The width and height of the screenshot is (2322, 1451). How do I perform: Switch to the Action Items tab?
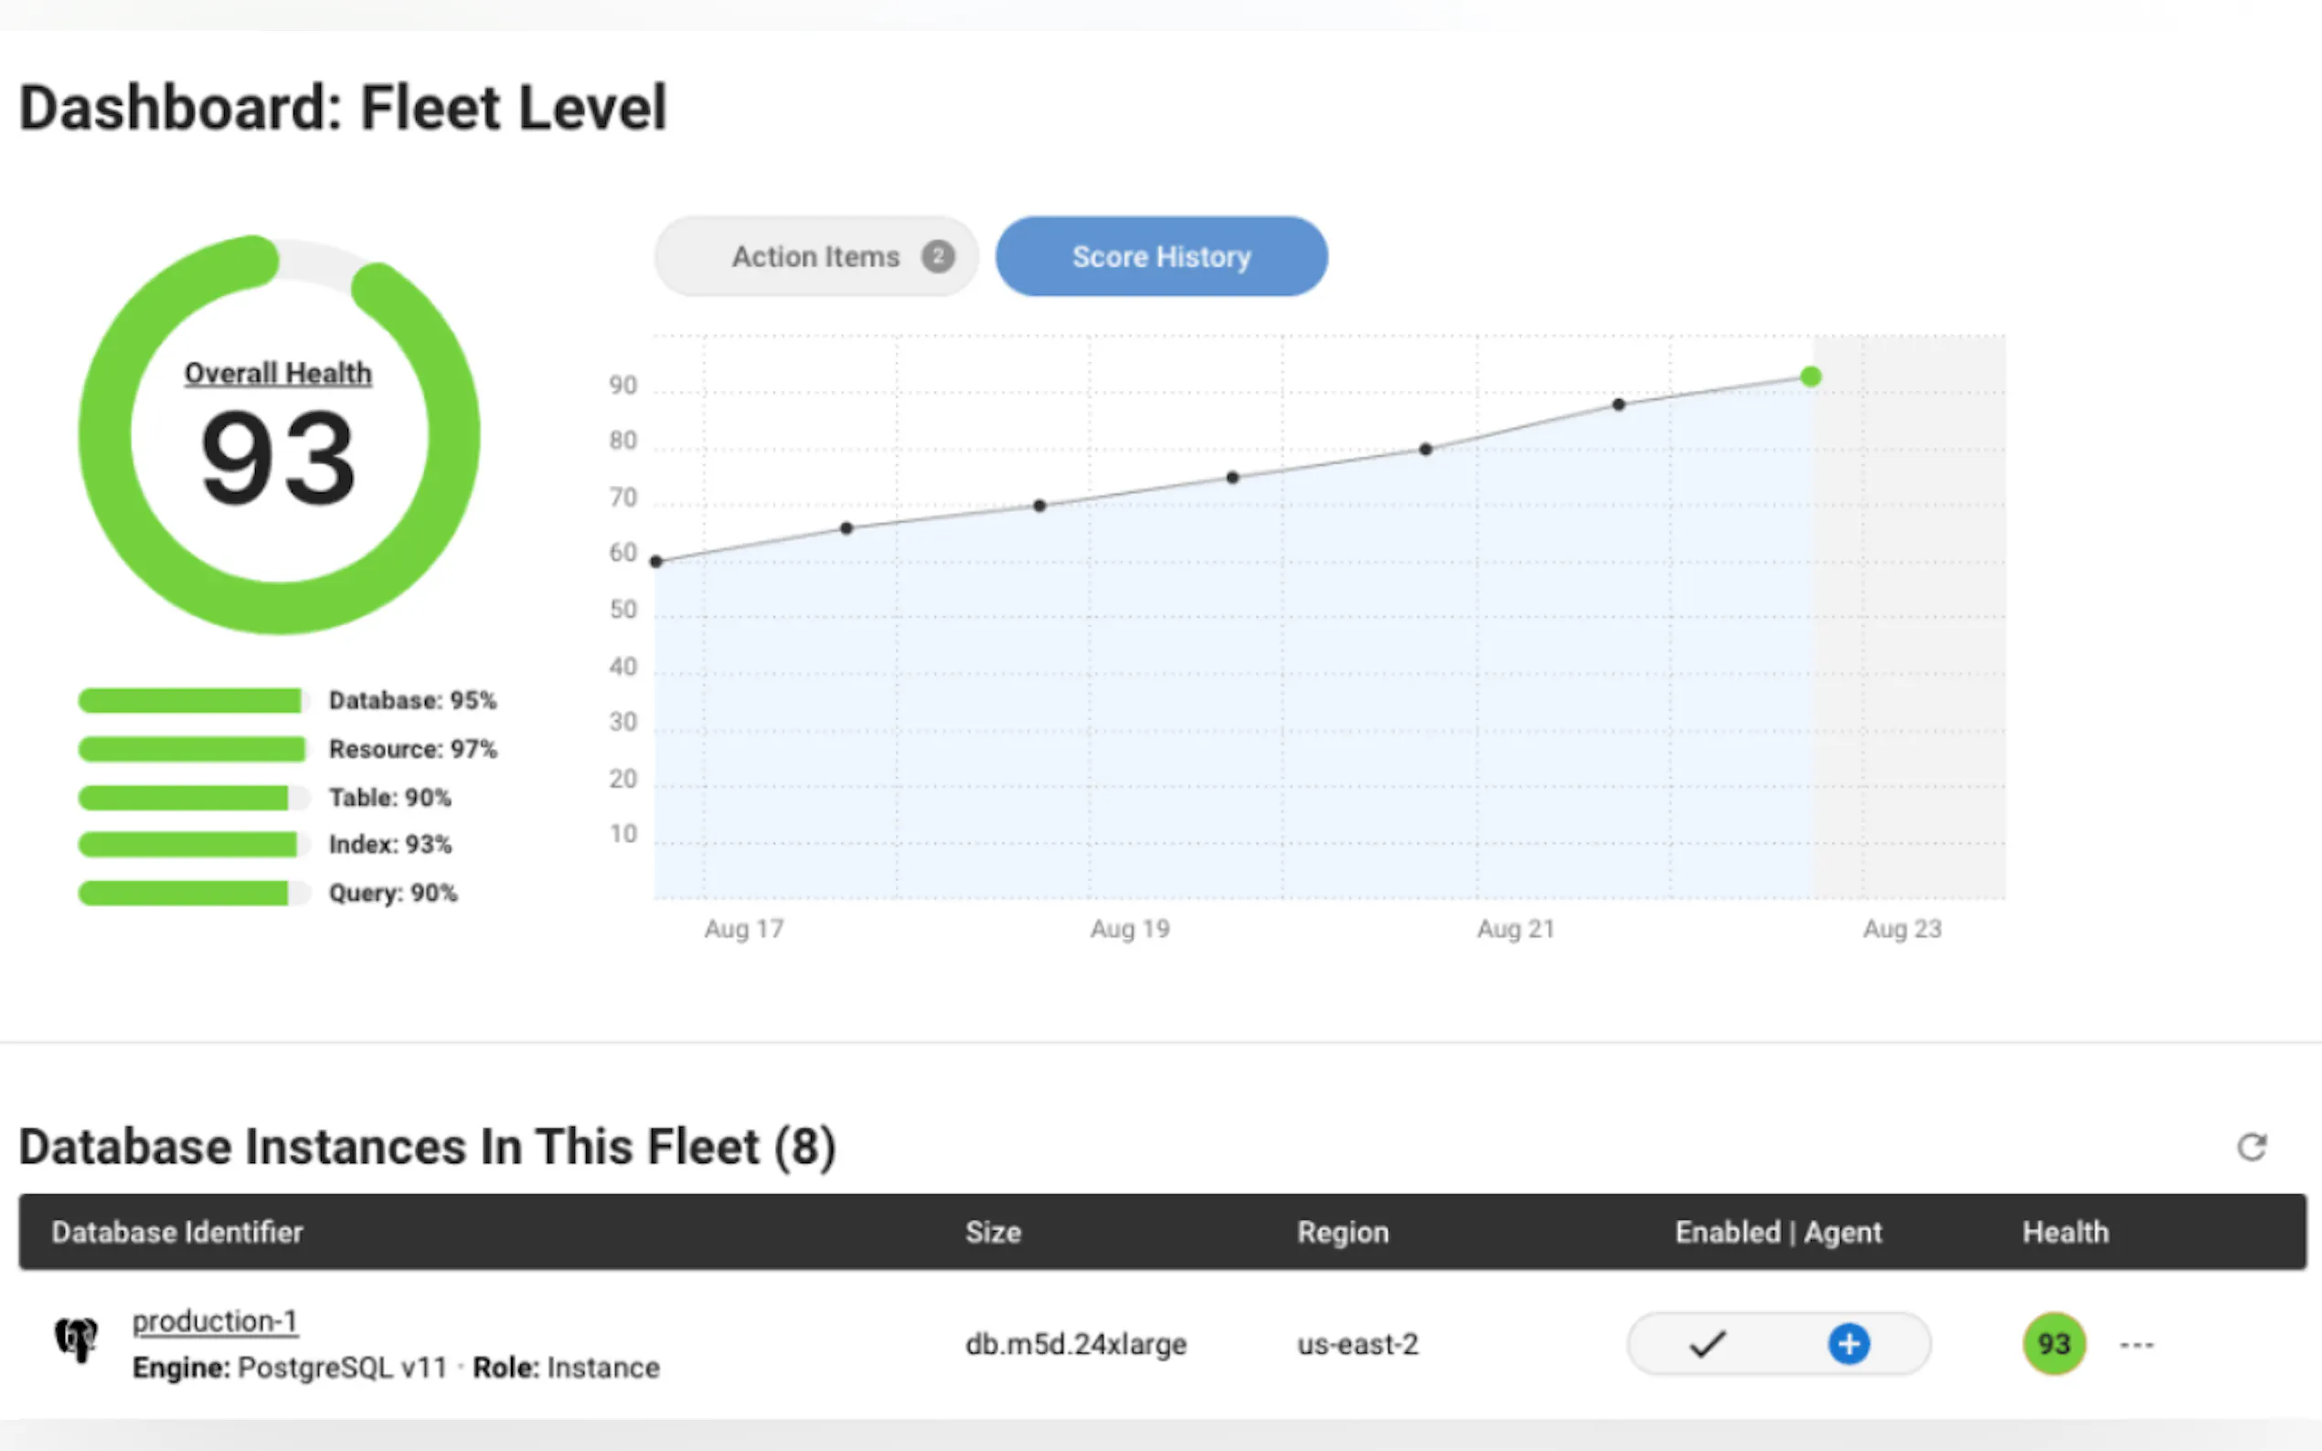tap(815, 256)
